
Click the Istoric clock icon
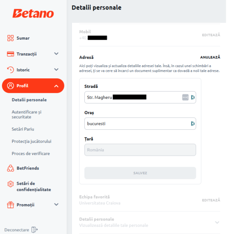point(10,70)
